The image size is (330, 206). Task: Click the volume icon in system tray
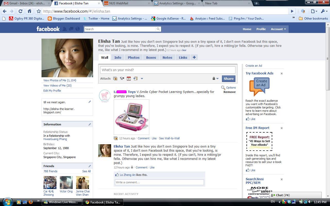[x=310, y=202]
